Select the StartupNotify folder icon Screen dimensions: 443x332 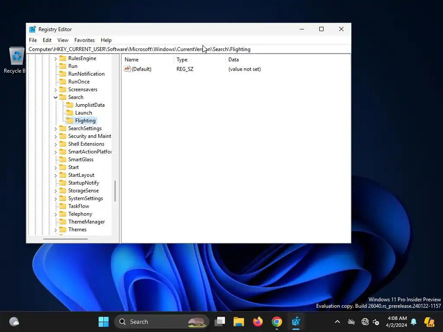coord(63,183)
